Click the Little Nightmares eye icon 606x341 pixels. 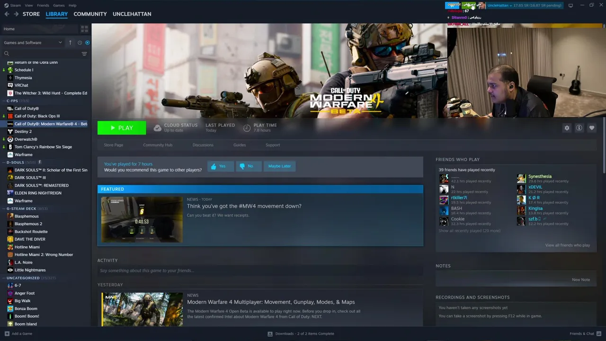click(10, 270)
